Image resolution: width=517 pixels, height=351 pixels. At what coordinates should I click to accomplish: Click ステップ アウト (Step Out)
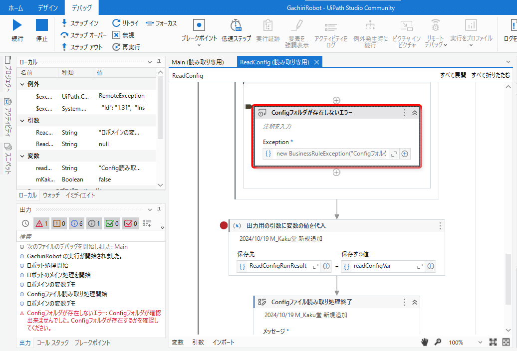pyautogui.click(x=82, y=47)
